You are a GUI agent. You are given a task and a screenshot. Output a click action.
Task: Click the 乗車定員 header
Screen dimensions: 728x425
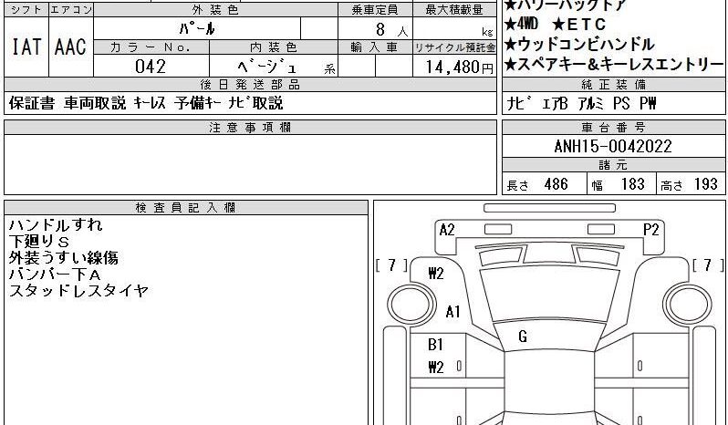(x=375, y=10)
